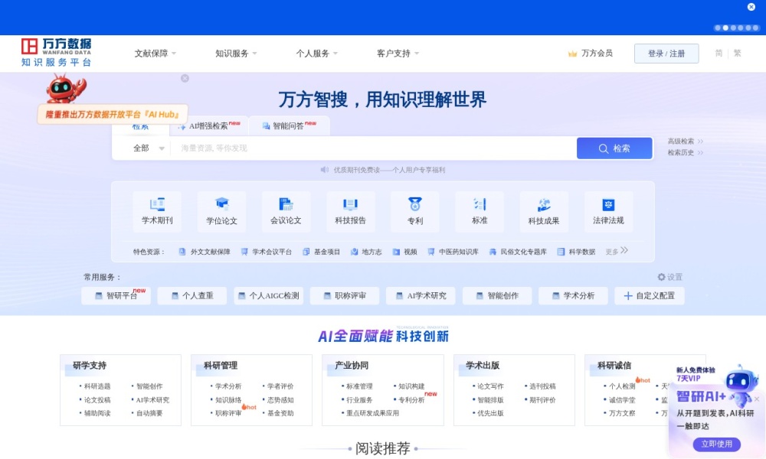The width and height of the screenshot is (766, 459).
Task: Click the 立即使用 button
Action: click(717, 444)
